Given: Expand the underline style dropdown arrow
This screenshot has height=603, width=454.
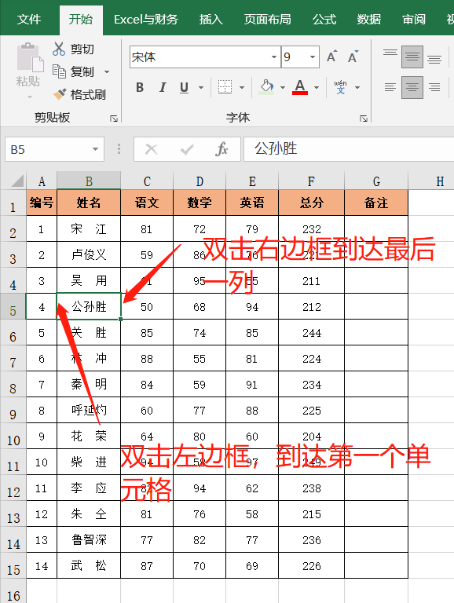Looking at the screenshot, I should click(x=201, y=88).
